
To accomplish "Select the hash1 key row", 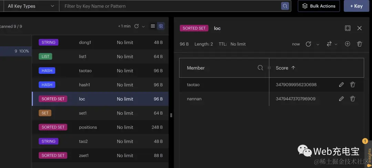I will 100,85.
